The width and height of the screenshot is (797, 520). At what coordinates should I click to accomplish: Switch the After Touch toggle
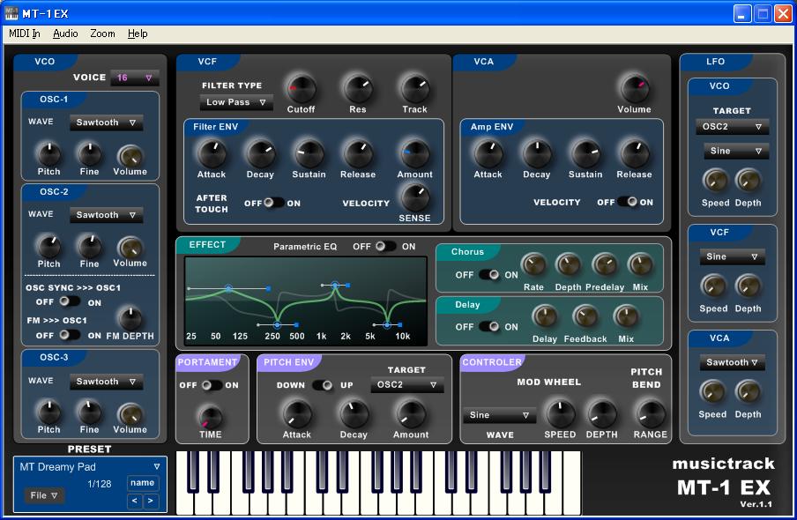[x=273, y=203]
